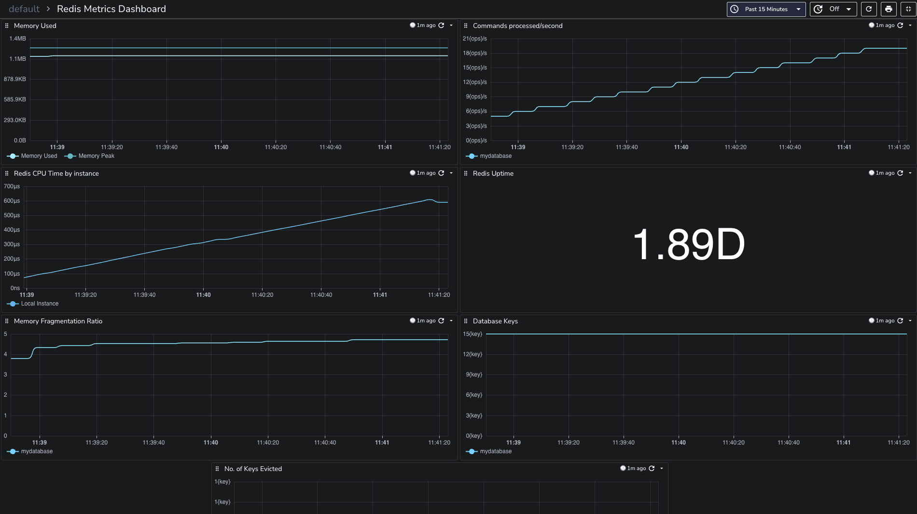917x514 pixels.
Task: Refresh the Memory Used panel
Action: pyautogui.click(x=441, y=26)
